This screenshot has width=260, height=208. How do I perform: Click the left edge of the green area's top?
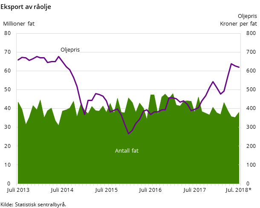coord(18,102)
